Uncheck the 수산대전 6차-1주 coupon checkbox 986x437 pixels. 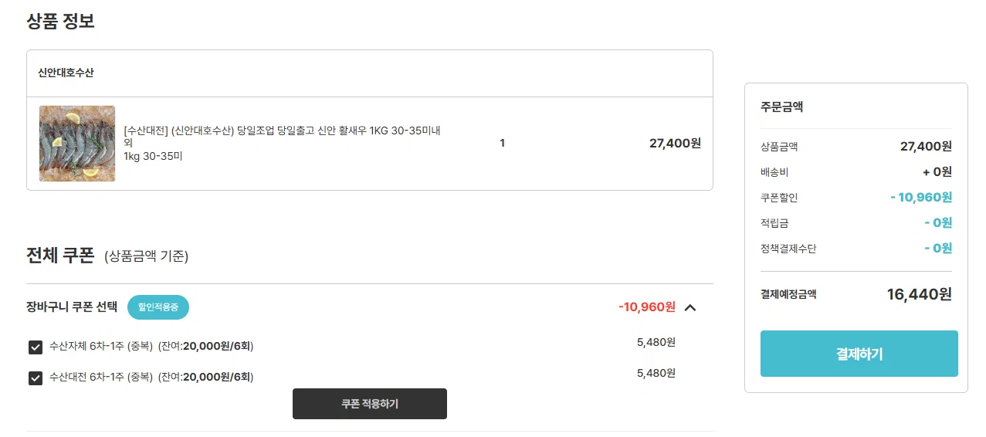36,378
